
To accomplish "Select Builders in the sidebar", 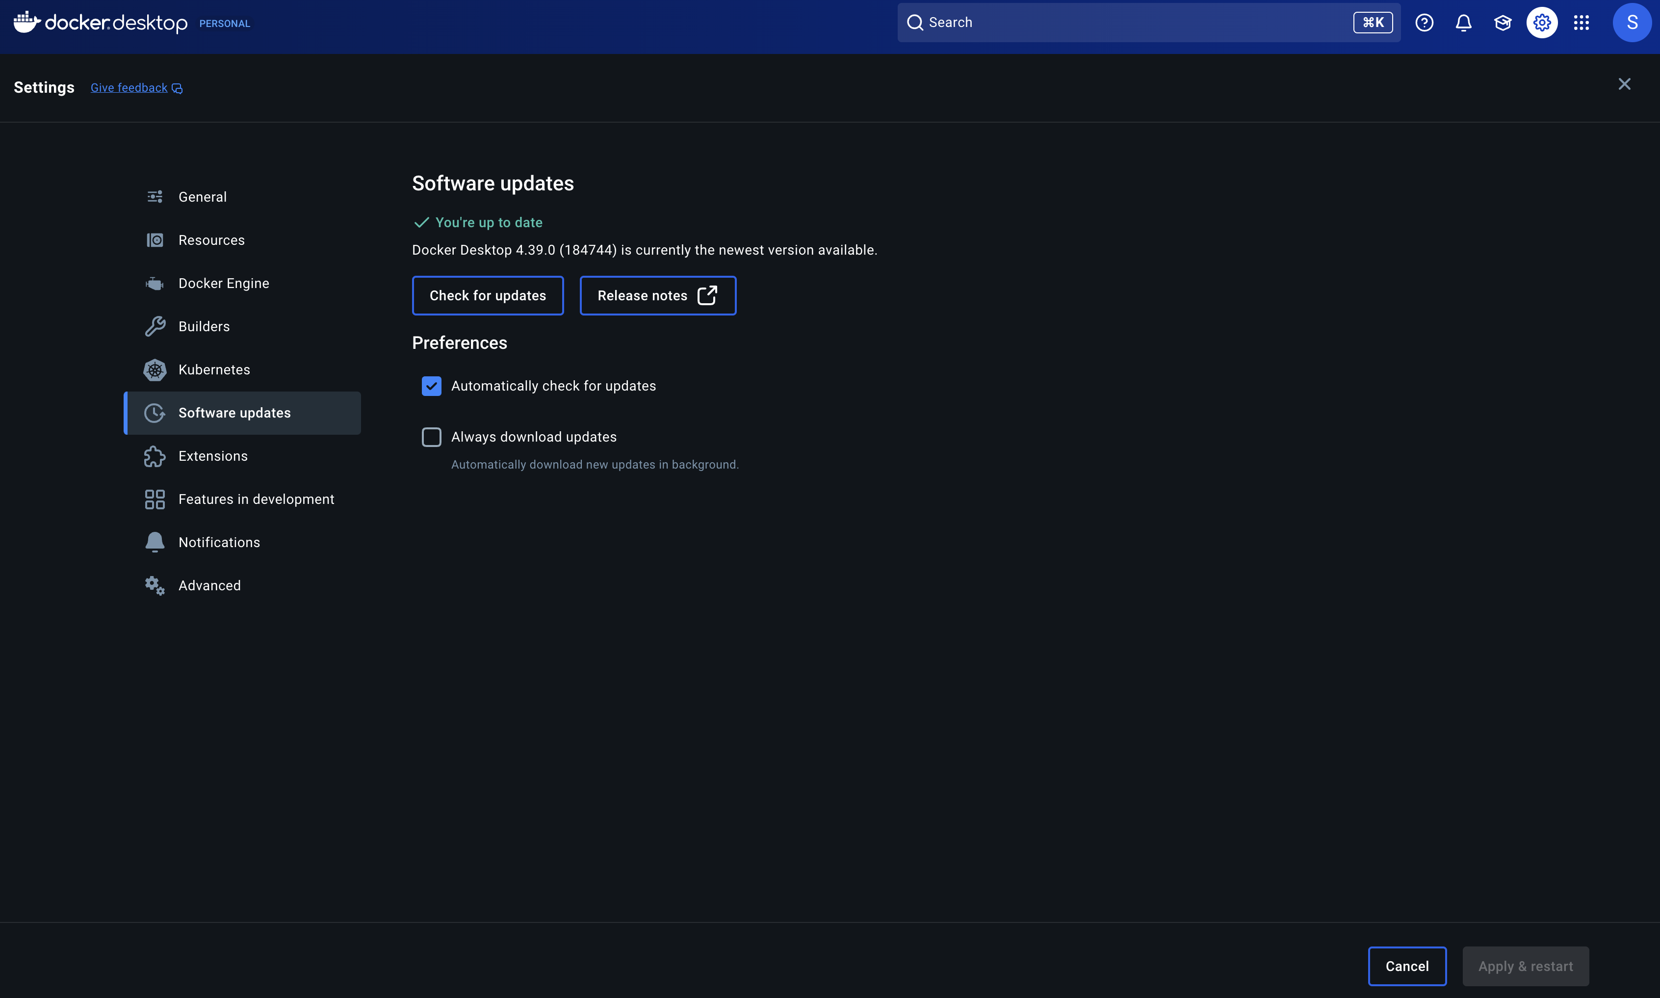I will (242, 327).
